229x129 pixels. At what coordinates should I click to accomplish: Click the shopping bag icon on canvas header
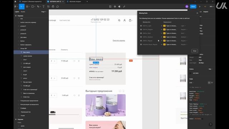(x=130, y=20)
